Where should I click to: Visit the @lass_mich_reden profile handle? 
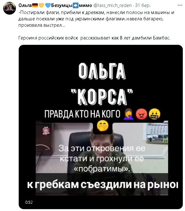click(113, 5)
